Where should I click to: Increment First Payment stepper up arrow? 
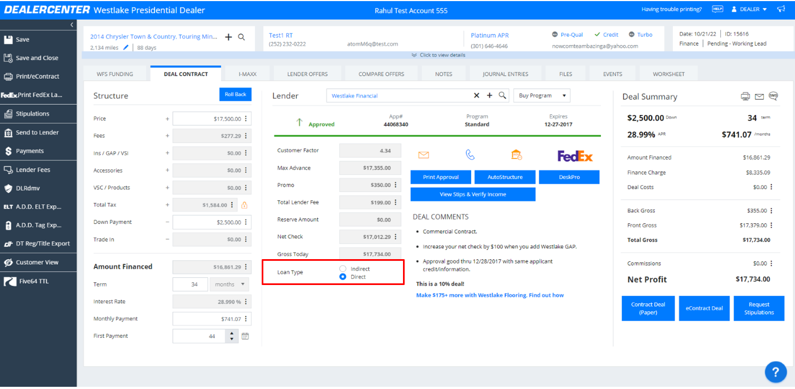[x=232, y=333]
